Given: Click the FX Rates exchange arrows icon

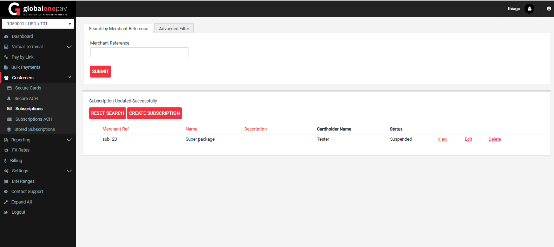Looking at the screenshot, I should pos(6,150).
